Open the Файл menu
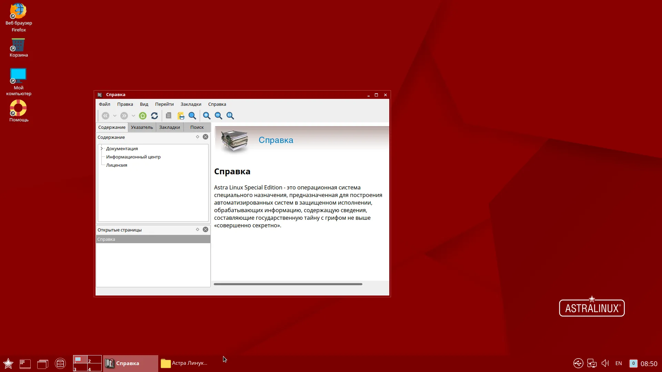 pos(104,104)
